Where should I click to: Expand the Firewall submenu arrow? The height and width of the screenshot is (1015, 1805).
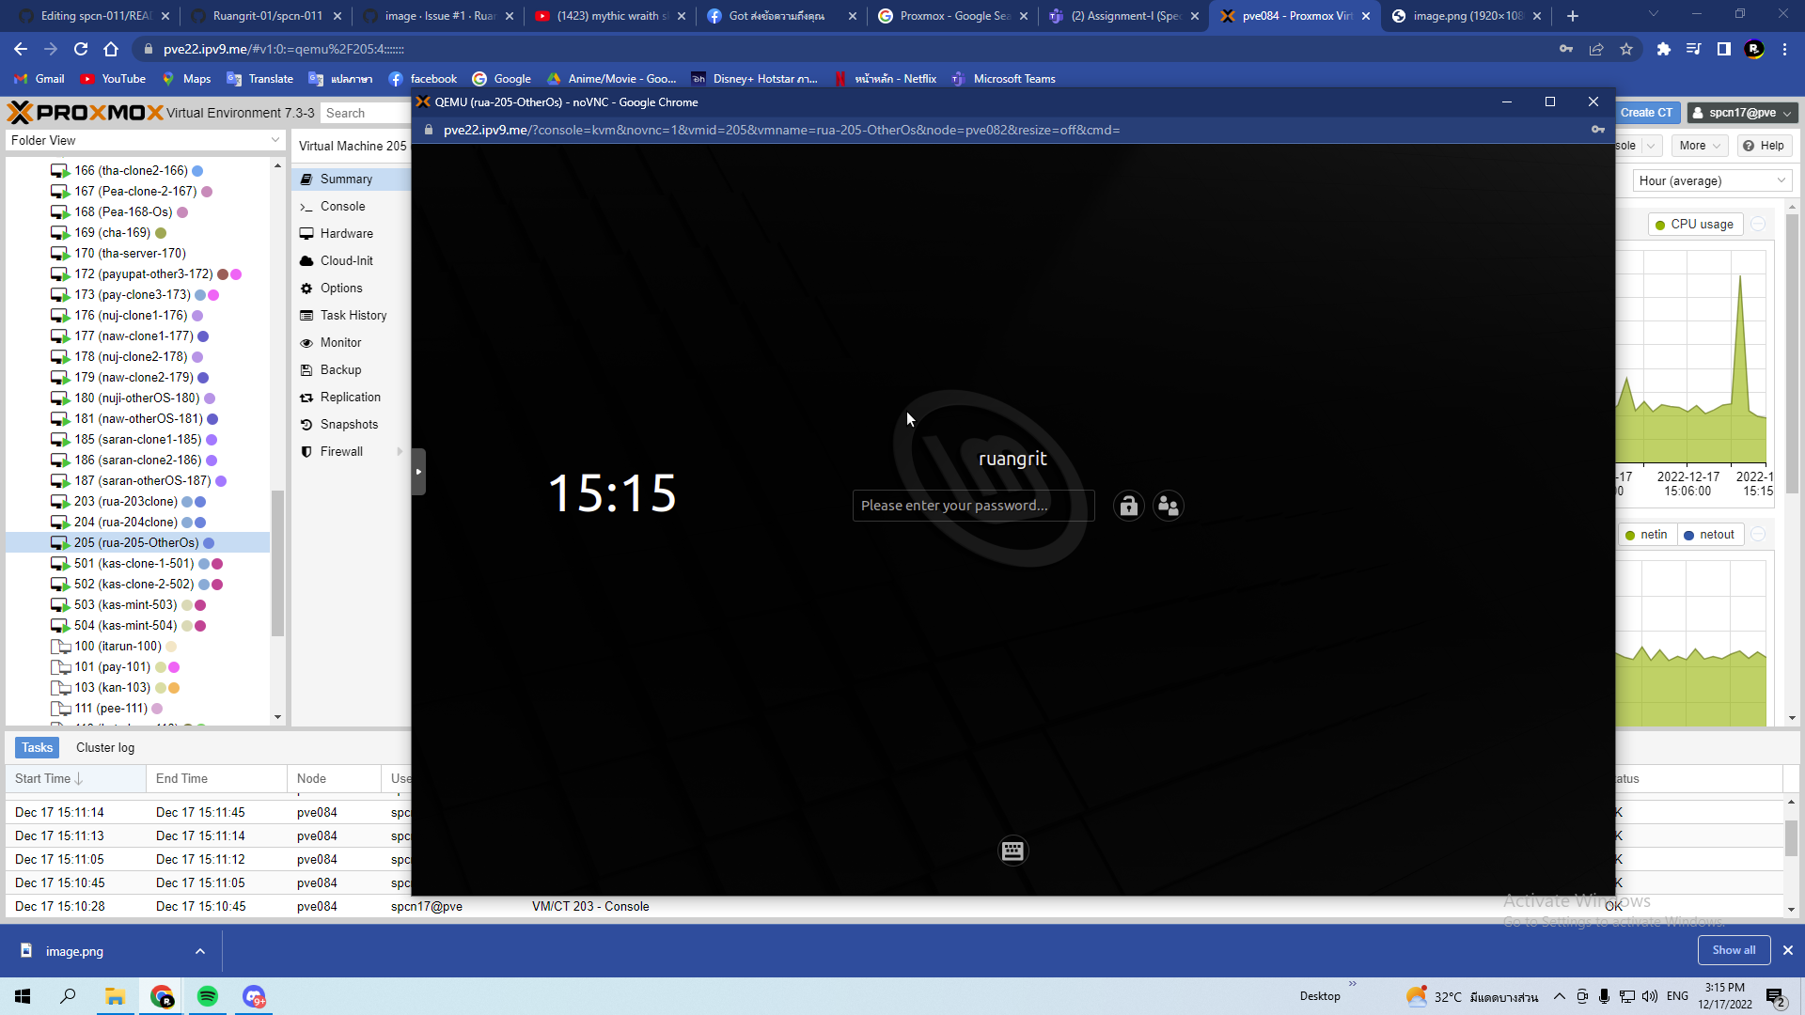click(x=400, y=451)
